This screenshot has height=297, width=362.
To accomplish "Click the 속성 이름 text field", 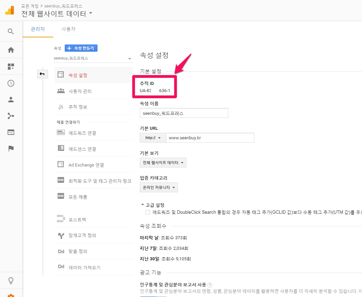I will point(184,113).
